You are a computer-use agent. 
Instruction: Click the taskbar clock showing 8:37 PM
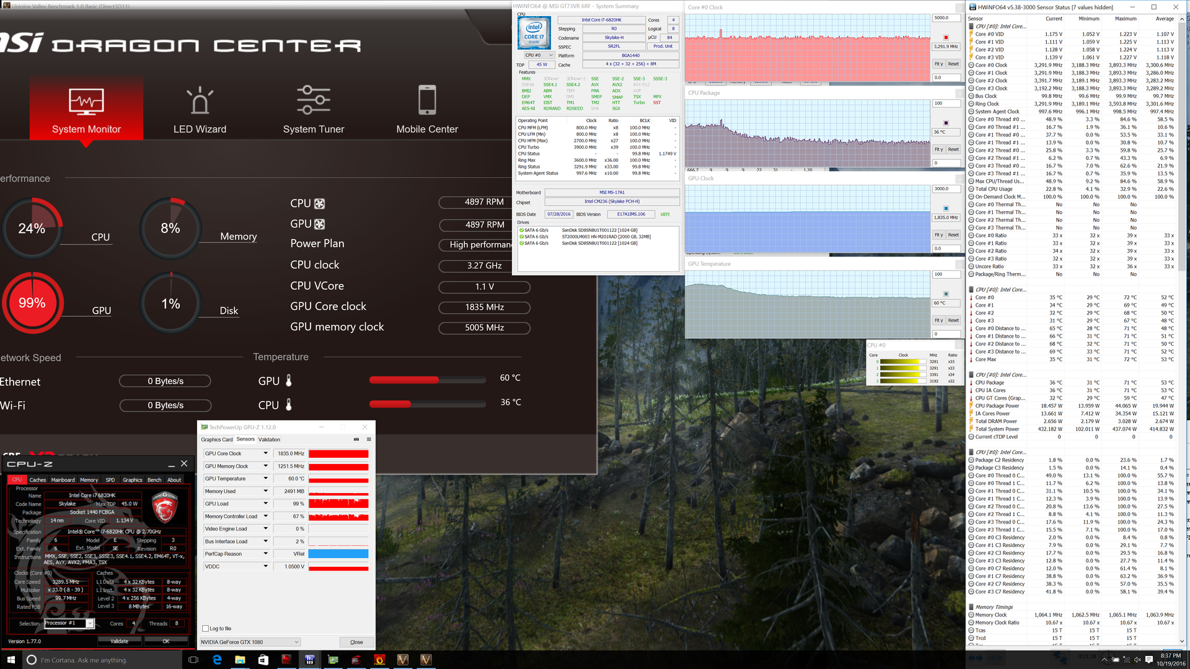click(1171, 659)
